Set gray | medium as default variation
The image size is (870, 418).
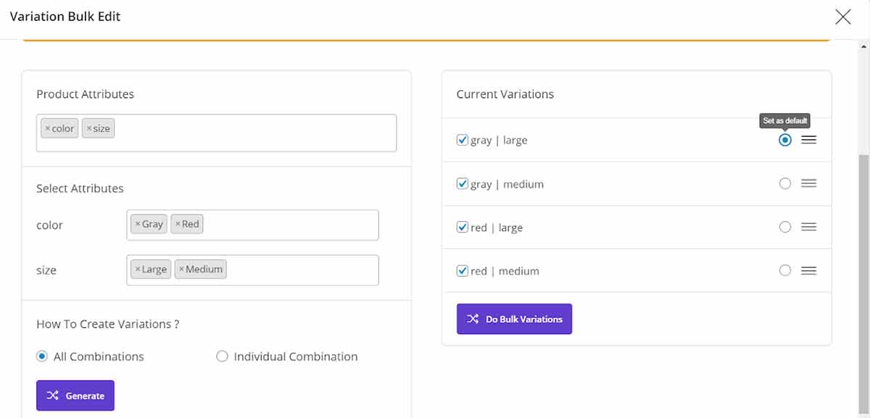coord(784,184)
